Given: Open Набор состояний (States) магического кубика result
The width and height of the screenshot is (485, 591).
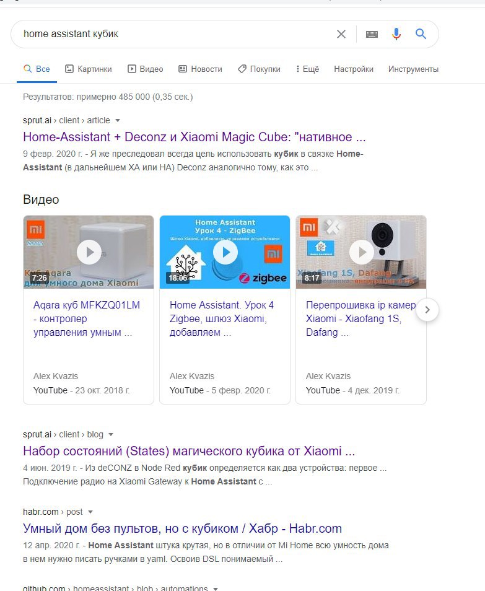Looking at the screenshot, I should (x=189, y=451).
